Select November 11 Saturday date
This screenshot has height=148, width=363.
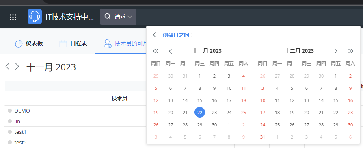[244, 88]
